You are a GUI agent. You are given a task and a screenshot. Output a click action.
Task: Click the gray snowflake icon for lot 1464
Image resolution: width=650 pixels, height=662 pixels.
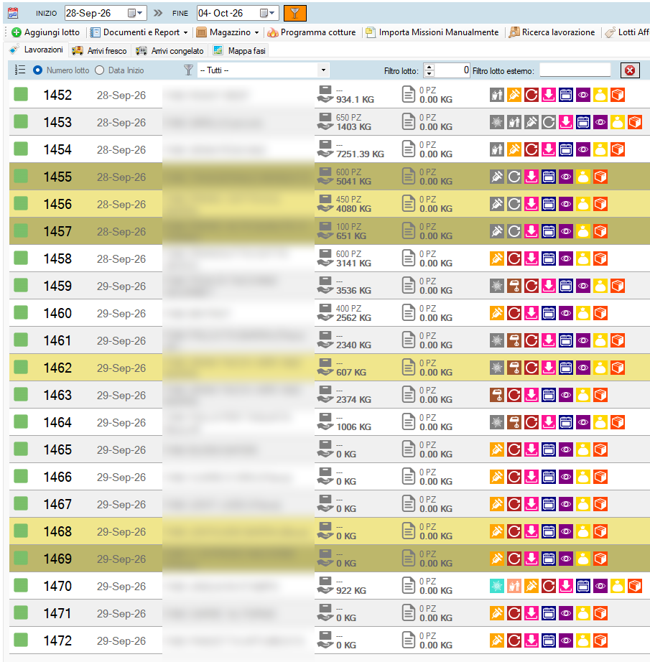pos(497,422)
